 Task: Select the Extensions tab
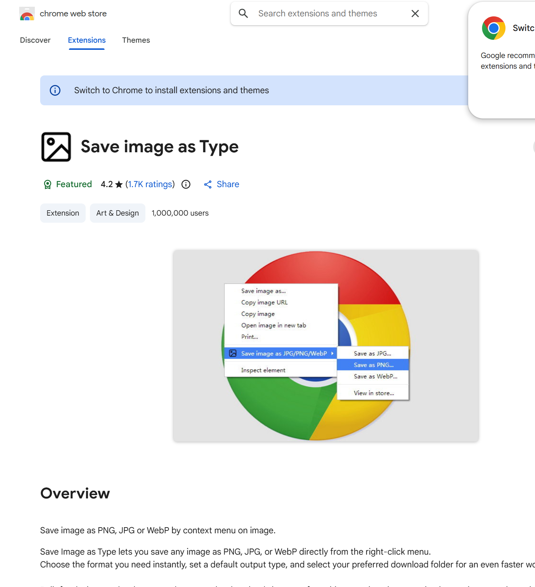tap(87, 40)
